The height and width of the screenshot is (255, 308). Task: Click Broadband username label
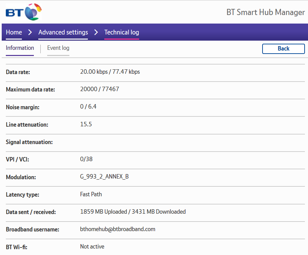point(32,229)
